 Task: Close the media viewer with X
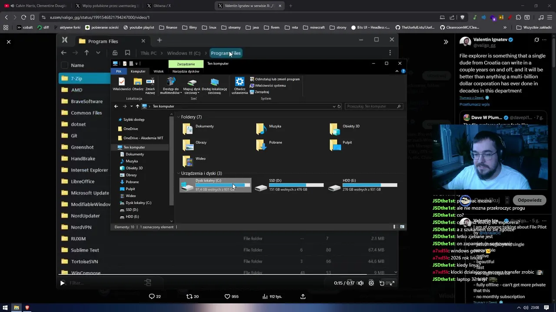tap(9, 42)
